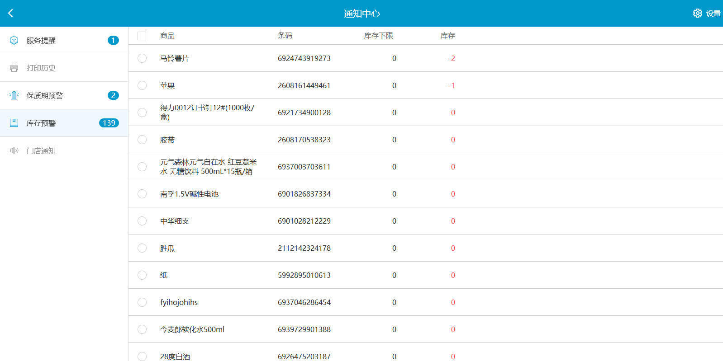Image resolution: width=723 pixels, height=361 pixels.
Task: Open the 服务提醒 section
Action: [64, 40]
